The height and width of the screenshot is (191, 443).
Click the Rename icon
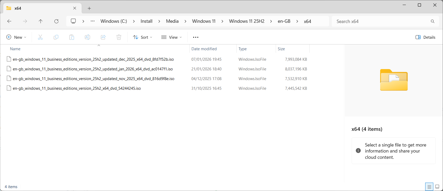(x=87, y=37)
